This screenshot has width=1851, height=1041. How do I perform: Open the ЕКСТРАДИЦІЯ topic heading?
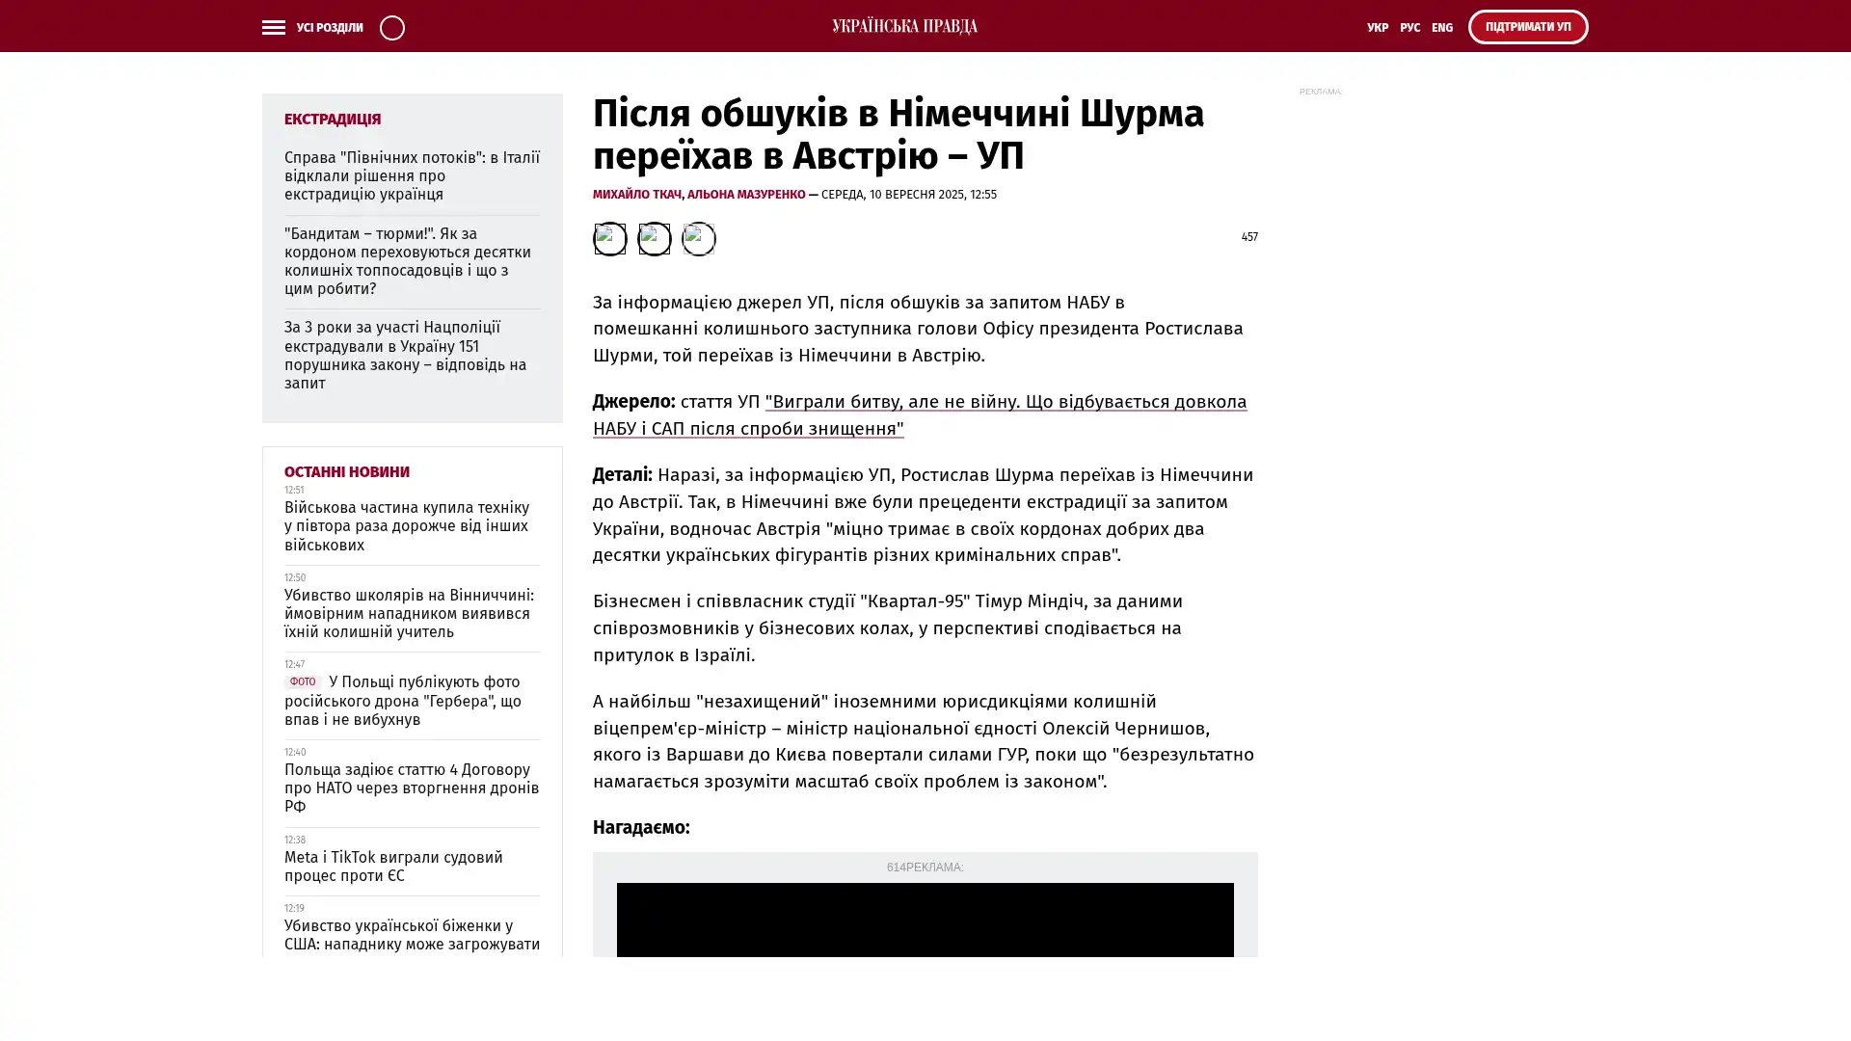(333, 119)
